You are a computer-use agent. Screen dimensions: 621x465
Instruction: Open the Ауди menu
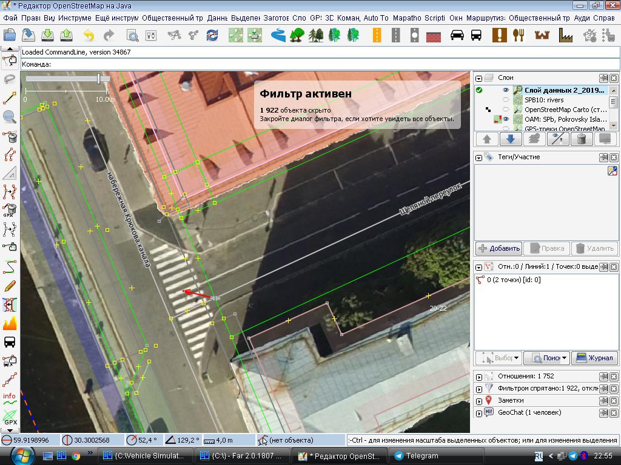coord(582,18)
